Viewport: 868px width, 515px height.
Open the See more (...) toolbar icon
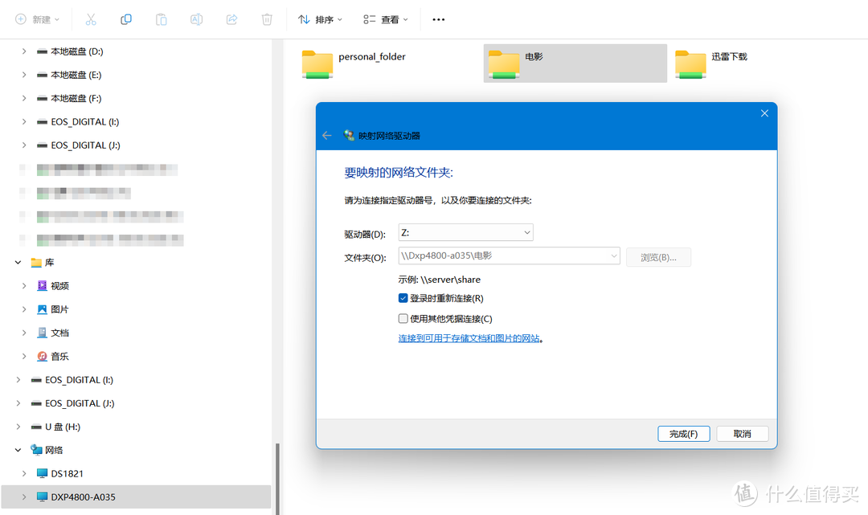coord(438,18)
